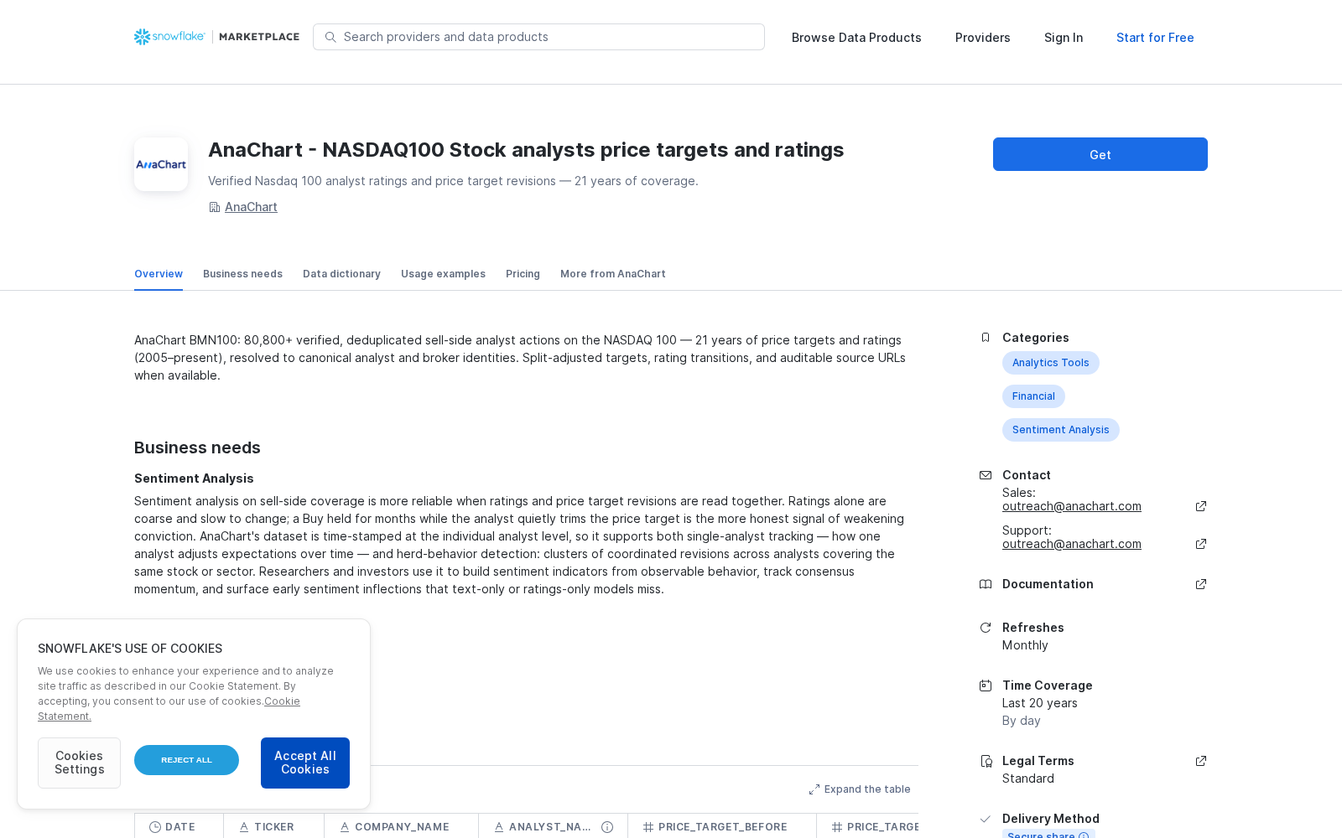Screen dimensions: 1342x838
Task: Click in the search providers field
Action: point(538,37)
